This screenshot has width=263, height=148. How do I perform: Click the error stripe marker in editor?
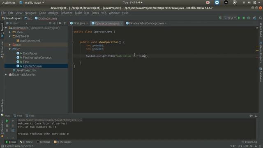(x=257, y=57)
